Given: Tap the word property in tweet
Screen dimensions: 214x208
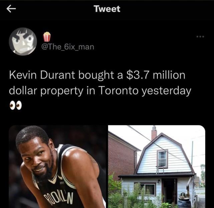Looking at the screenshot, I should pos(61,91).
